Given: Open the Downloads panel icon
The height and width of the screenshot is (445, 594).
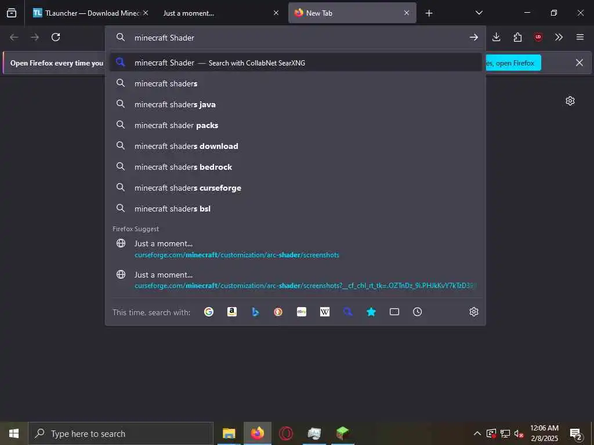Looking at the screenshot, I should pos(497,37).
